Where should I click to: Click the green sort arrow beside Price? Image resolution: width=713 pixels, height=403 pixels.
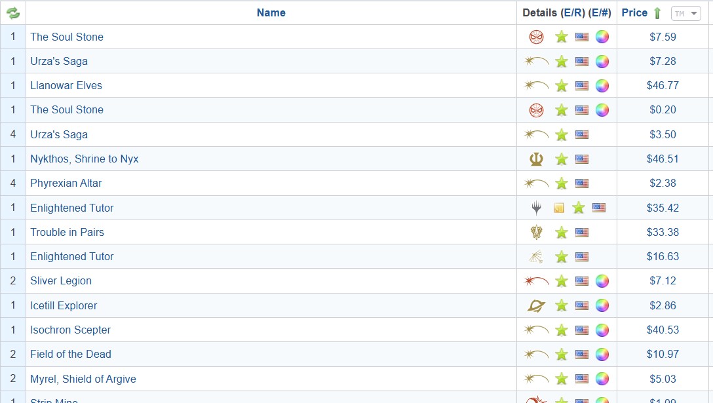coord(657,13)
